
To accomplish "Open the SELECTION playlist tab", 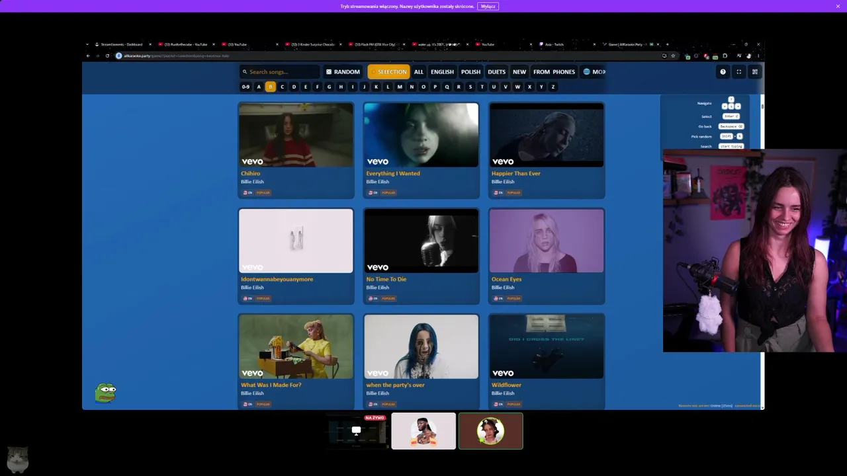I will pyautogui.click(x=388, y=72).
